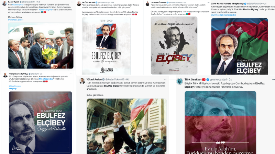Open more options on Türk Ocakları tweet
The width and height of the screenshot is (275, 154).
tap(273, 80)
